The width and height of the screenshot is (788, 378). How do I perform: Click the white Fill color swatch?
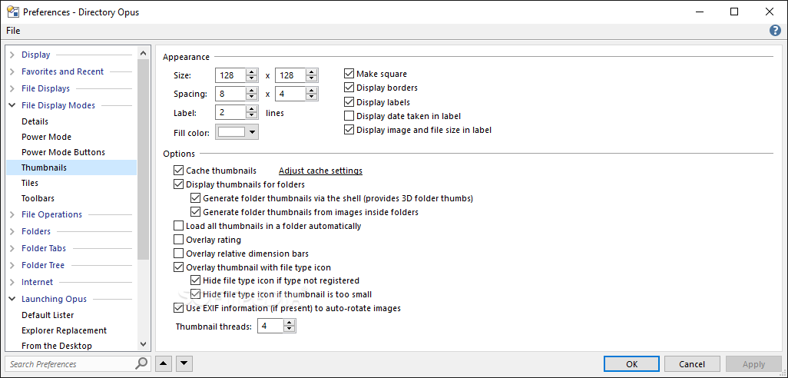[x=232, y=132]
